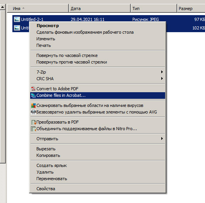The width and height of the screenshot is (205, 203).
Task: Click the type cell 'Рисунок JPEG'
Action: (x=145, y=19)
